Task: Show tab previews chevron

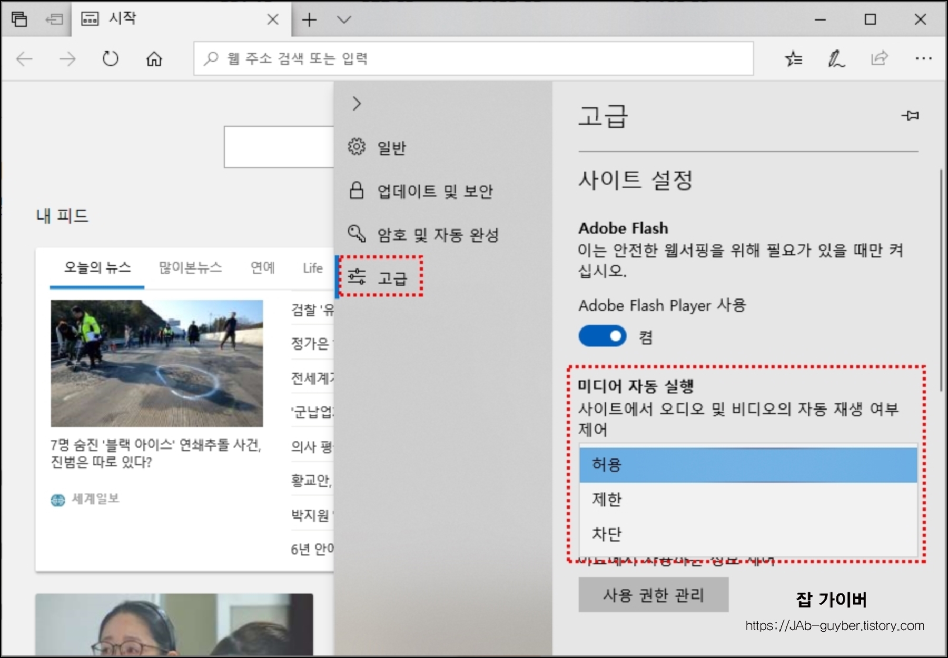Action: [x=344, y=19]
